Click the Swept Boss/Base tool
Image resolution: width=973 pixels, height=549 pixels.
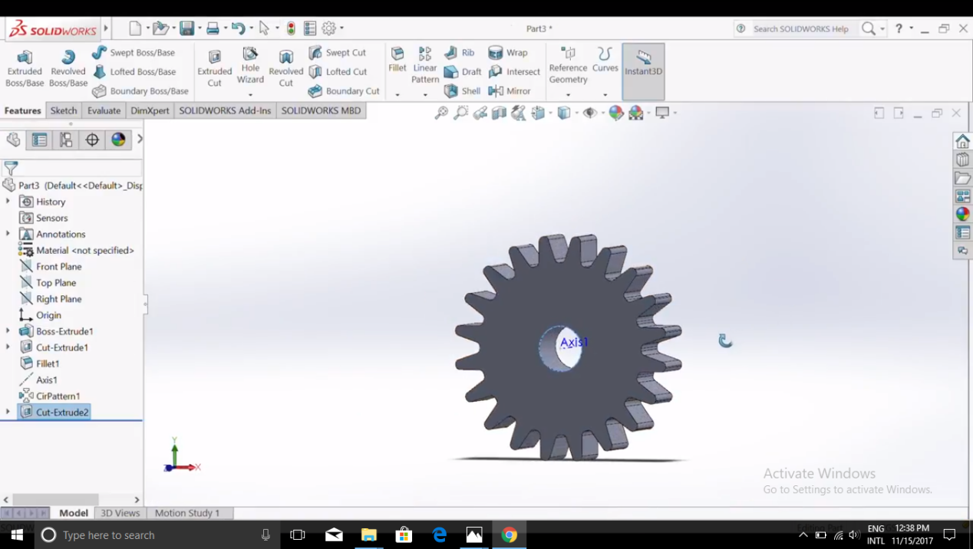[134, 52]
